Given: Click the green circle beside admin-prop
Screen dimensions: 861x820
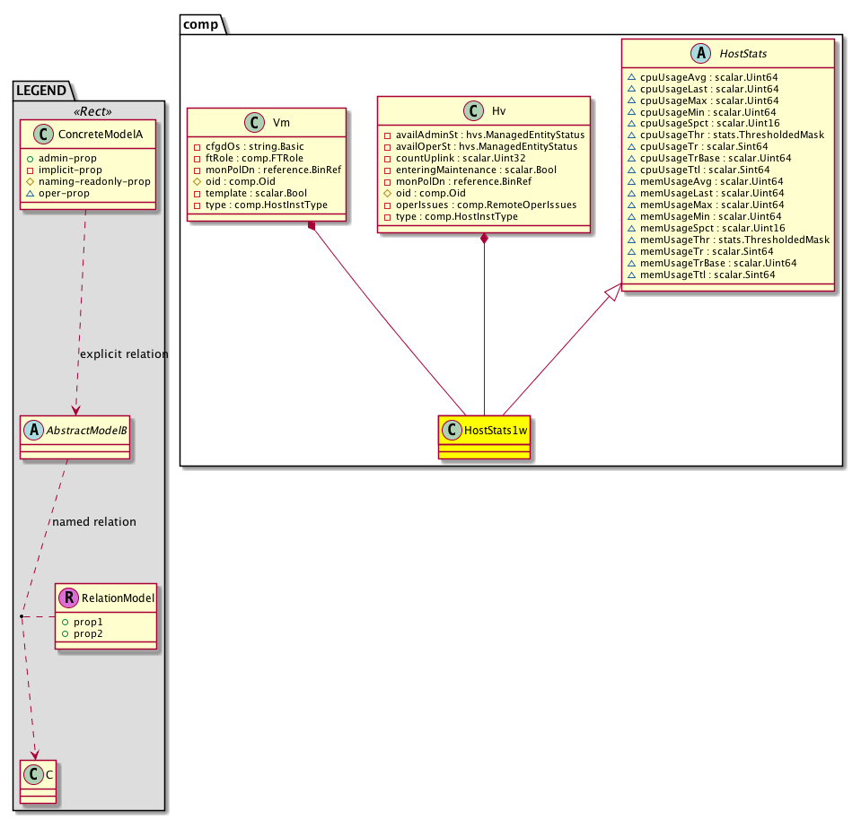Looking at the screenshot, I should pos(30,158).
